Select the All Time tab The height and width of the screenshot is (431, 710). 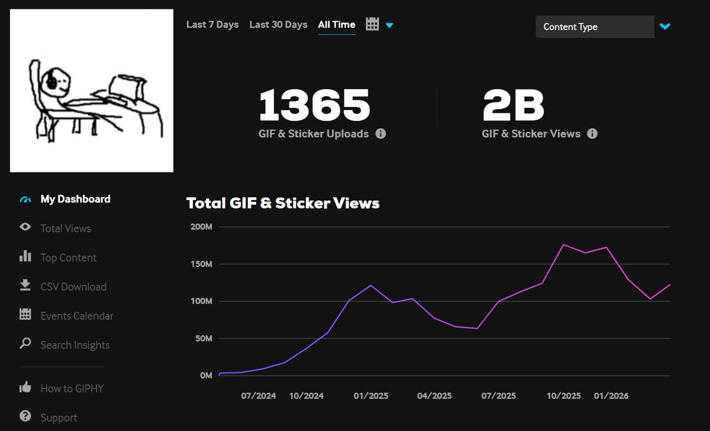[337, 24]
